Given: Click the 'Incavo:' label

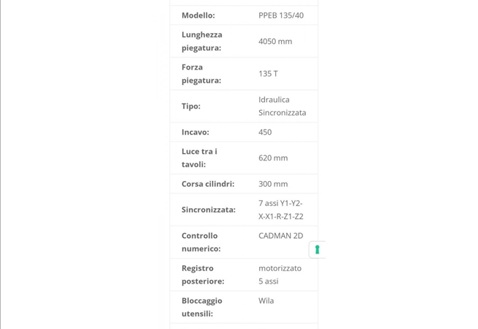Looking at the screenshot, I should click(x=195, y=132).
